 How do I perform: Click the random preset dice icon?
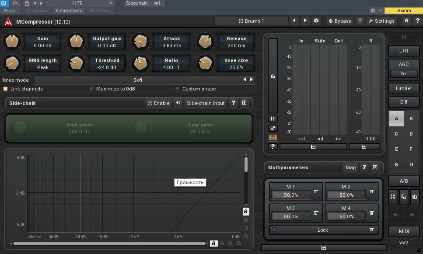[316, 21]
